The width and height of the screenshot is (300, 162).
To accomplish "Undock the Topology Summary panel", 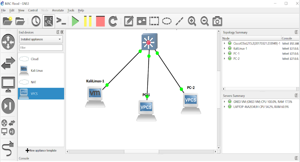I will (x=296, y=32).
